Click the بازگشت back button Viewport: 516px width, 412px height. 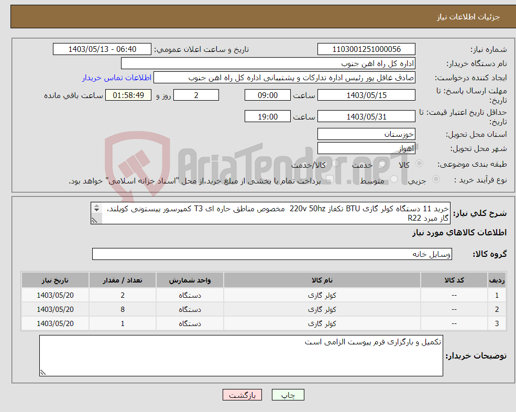[x=242, y=395]
